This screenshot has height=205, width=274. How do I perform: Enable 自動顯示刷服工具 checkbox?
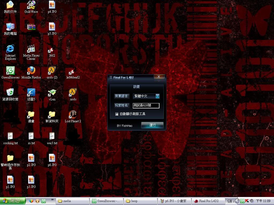pyautogui.click(x=117, y=114)
